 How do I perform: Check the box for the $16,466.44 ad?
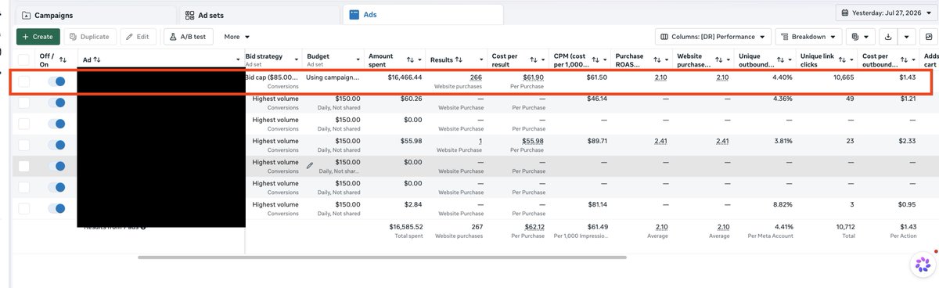click(23, 81)
